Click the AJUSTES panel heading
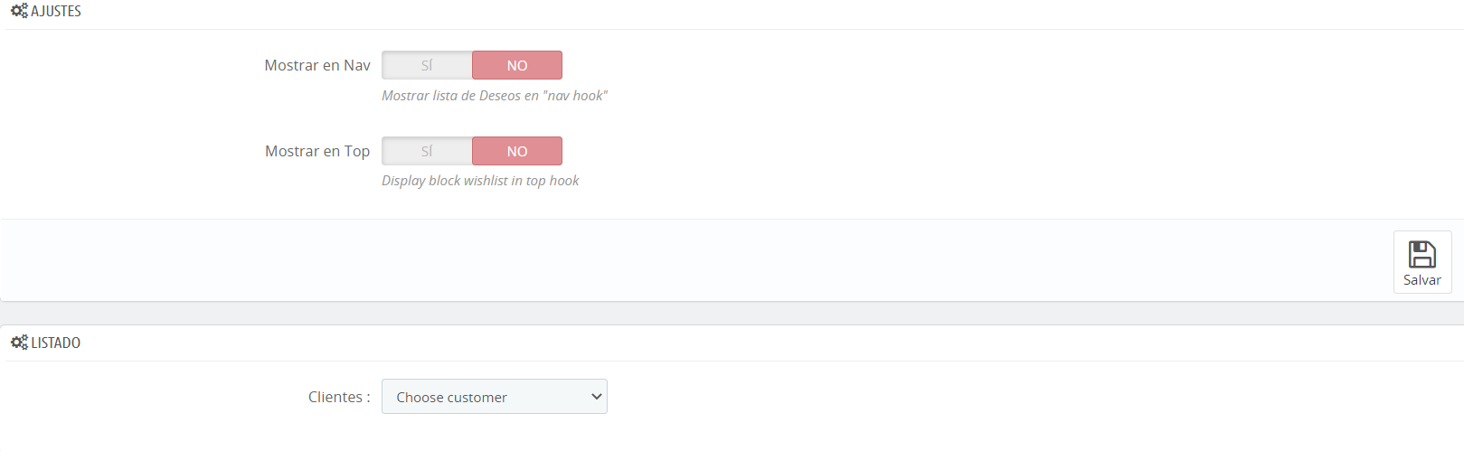Image resolution: width=1464 pixels, height=451 pixels. [x=56, y=11]
